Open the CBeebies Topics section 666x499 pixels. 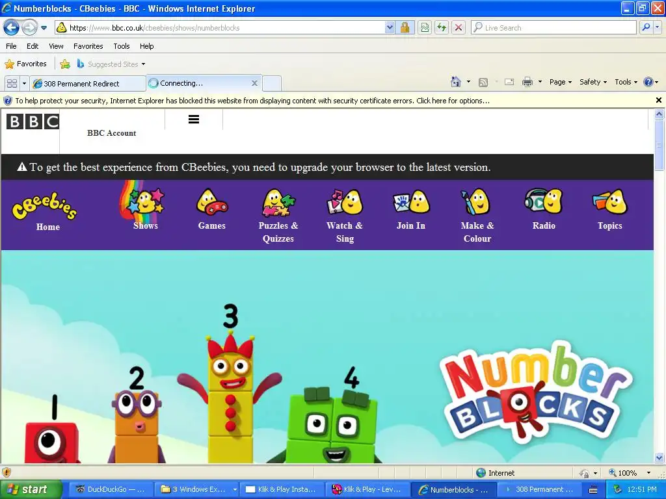coord(610,210)
